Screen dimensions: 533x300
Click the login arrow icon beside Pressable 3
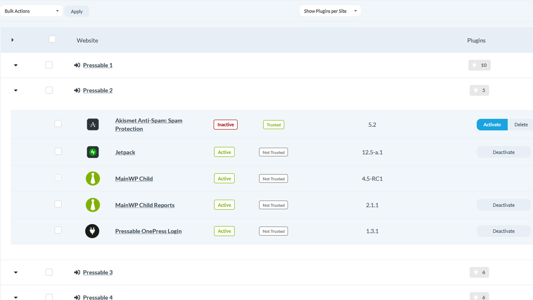pos(77,272)
